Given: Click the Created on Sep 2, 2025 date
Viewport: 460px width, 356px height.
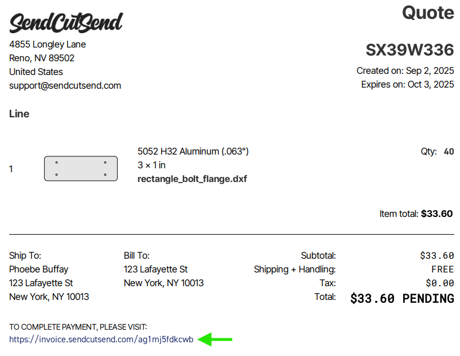Looking at the screenshot, I should click(x=405, y=71).
